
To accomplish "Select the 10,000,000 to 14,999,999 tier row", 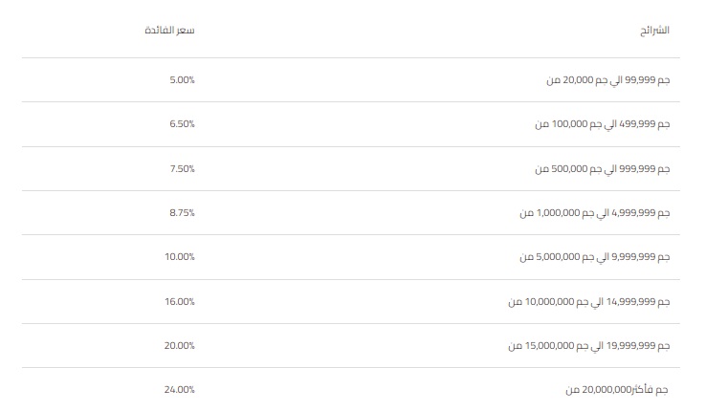I will point(351,302).
